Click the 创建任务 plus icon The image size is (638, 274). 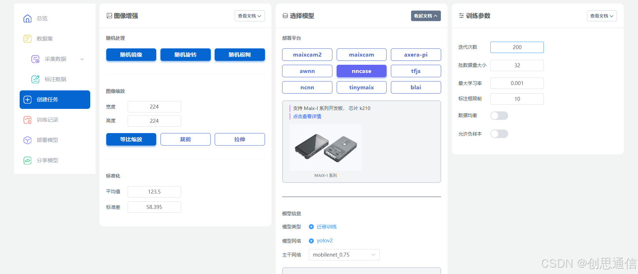(x=27, y=100)
